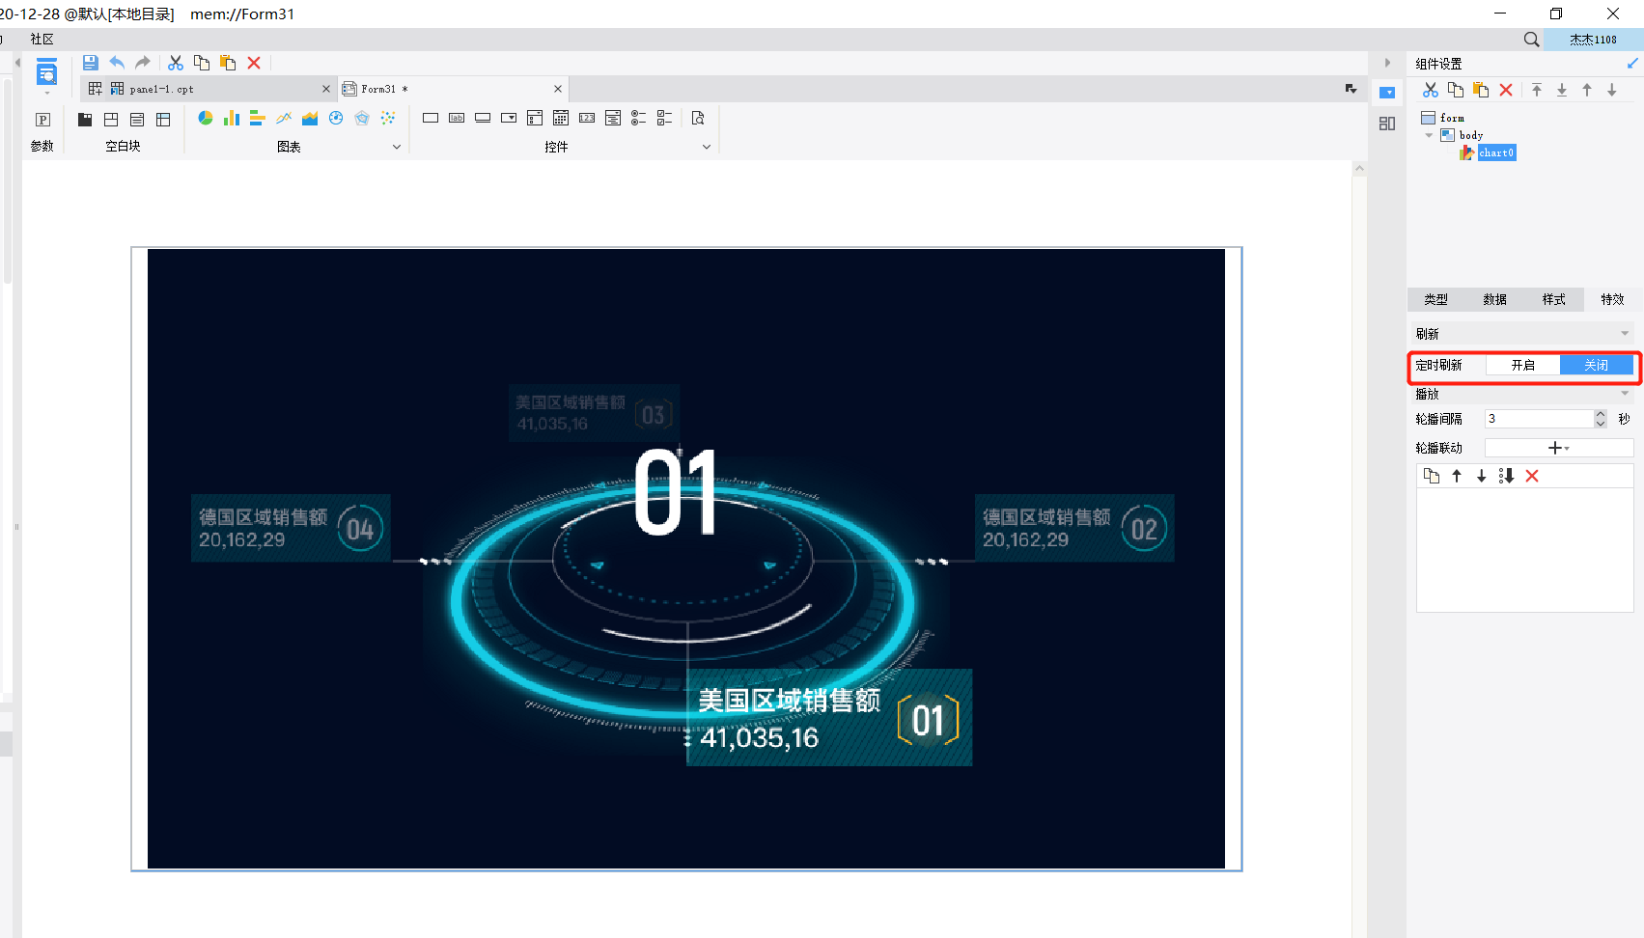Click the undo arrow icon
Screen dimensions: 1644x938
(x=117, y=63)
